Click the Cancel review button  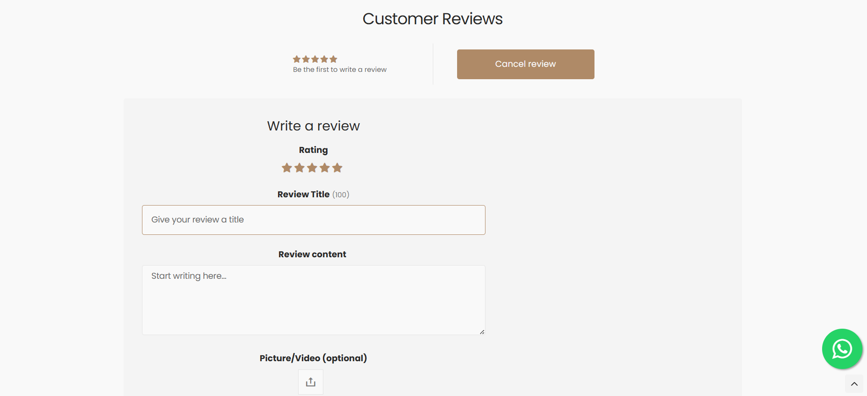(525, 64)
